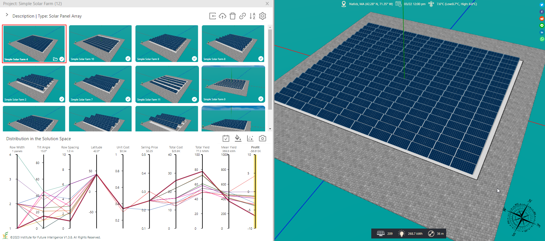Screen dimensions: 545x241
Task: Open project settings gear icon
Action: click(263, 16)
